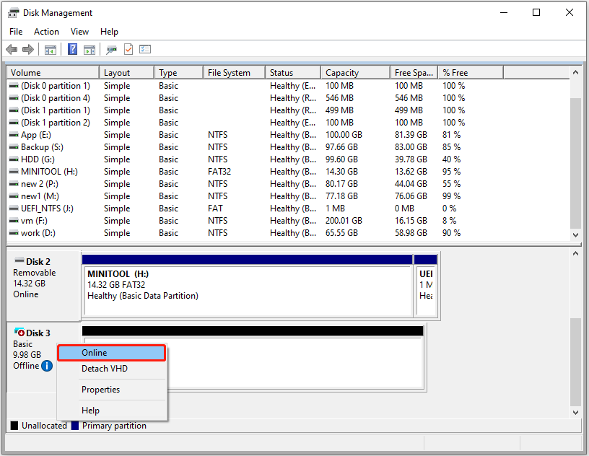Open the Action menu
589x456 pixels.
coord(46,31)
